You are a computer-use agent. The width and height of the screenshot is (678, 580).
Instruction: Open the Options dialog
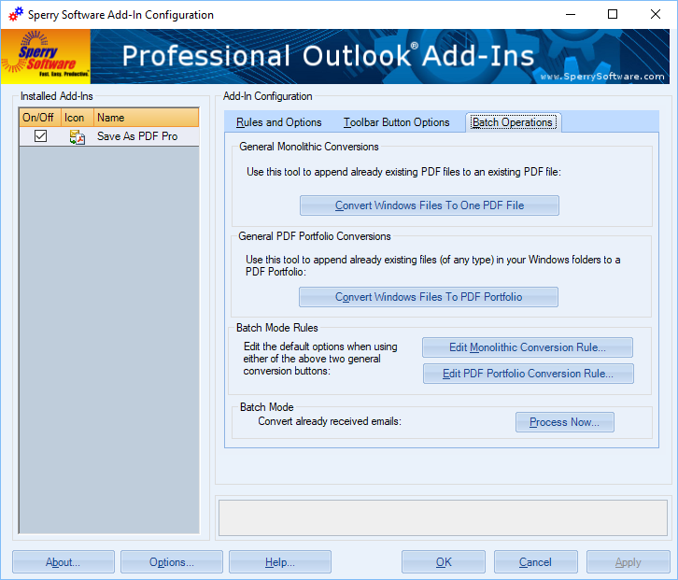tap(172, 562)
